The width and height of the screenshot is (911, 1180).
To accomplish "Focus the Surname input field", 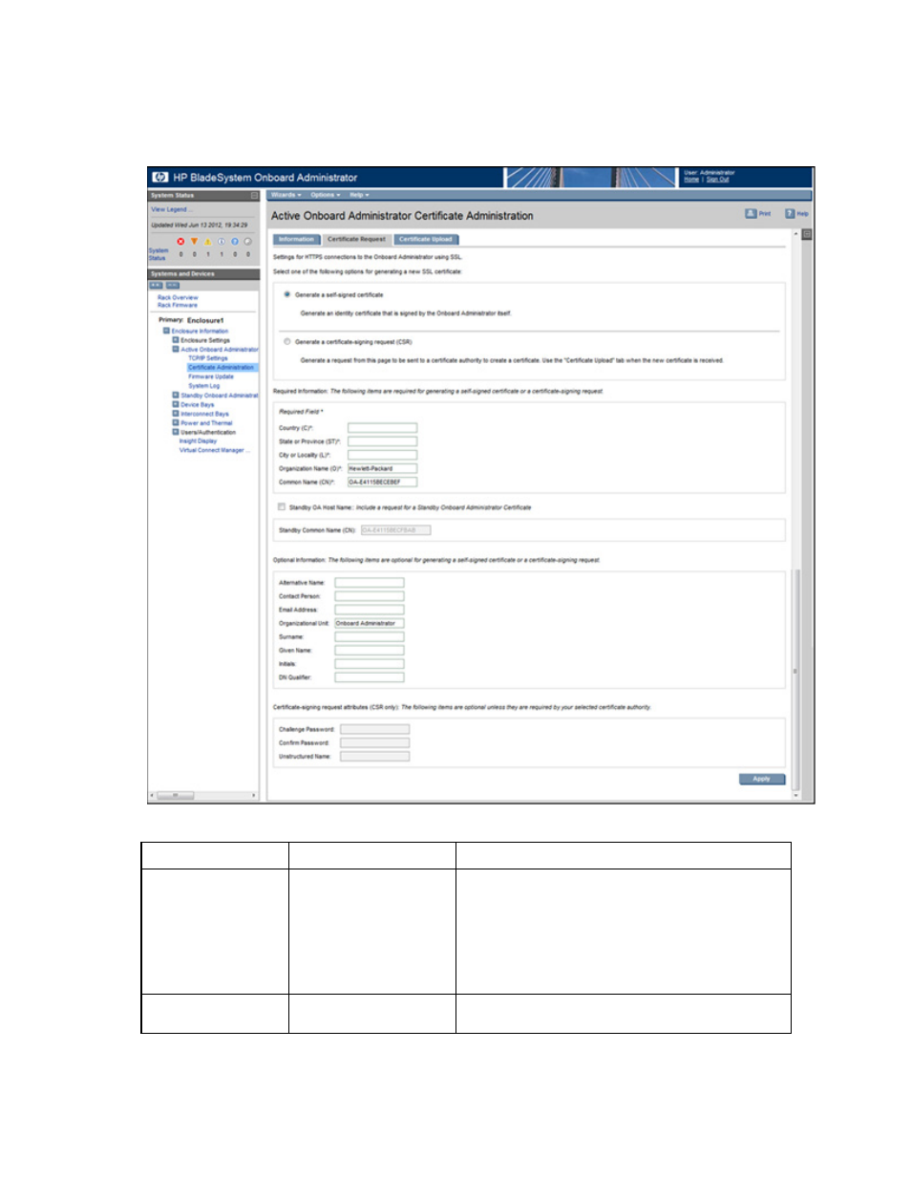I will click(370, 636).
